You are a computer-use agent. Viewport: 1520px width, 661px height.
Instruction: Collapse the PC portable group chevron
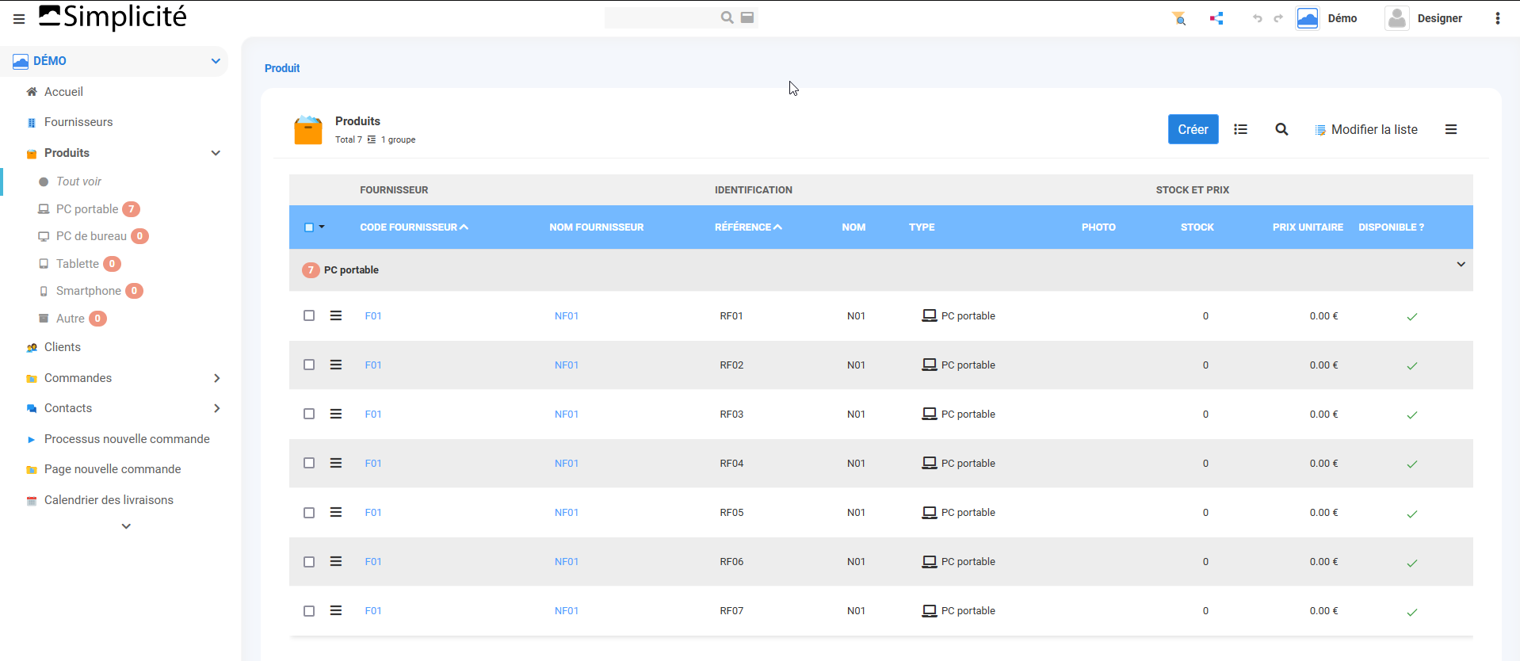[x=1461, y=264]
